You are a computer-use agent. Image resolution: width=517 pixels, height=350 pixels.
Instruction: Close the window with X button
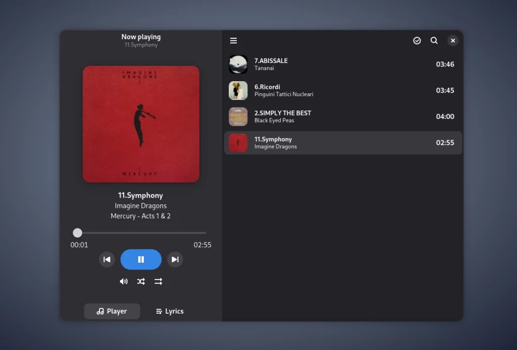pyautogui.click(x=453, y=40)
